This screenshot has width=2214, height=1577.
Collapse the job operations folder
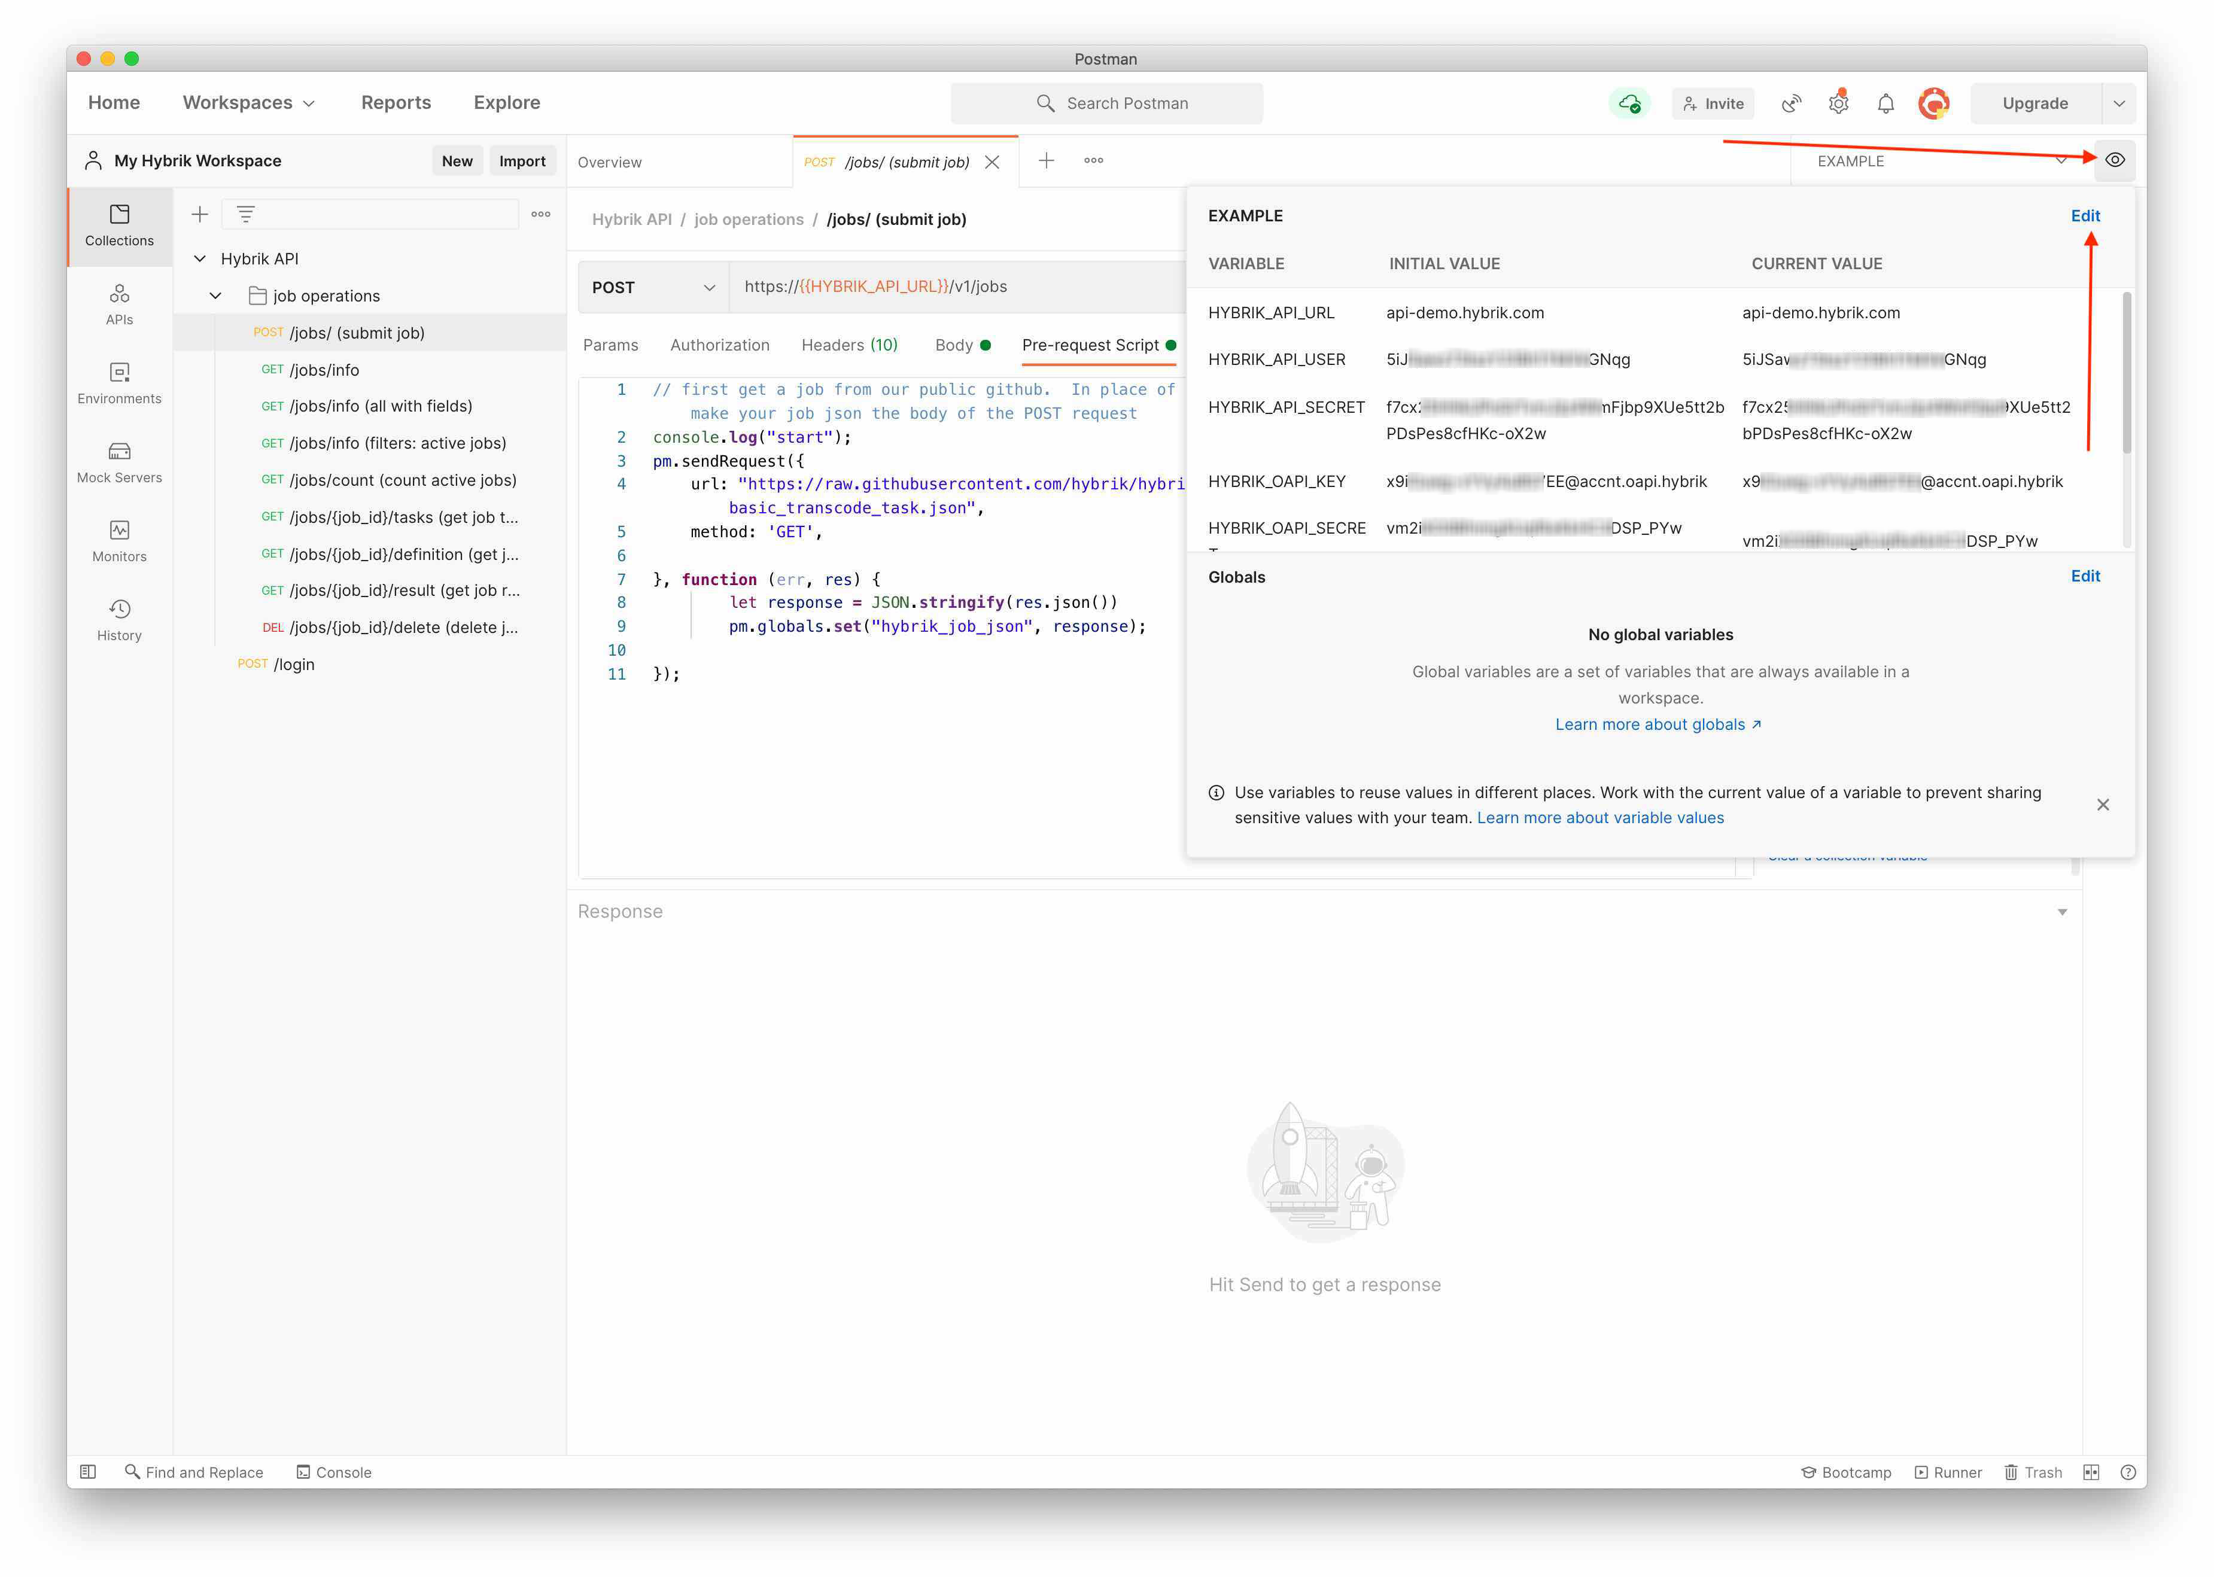click(215, 295)
